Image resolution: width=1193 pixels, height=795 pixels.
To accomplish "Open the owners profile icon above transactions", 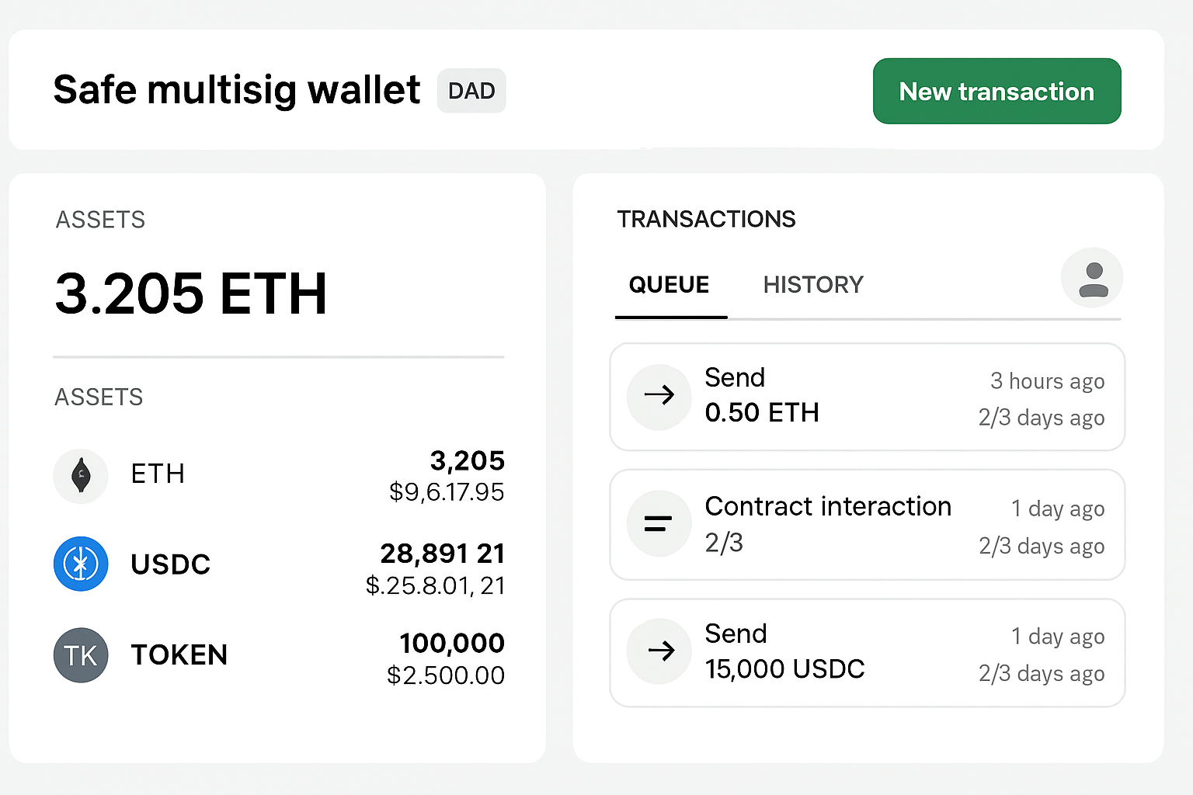I will 1091,277.
